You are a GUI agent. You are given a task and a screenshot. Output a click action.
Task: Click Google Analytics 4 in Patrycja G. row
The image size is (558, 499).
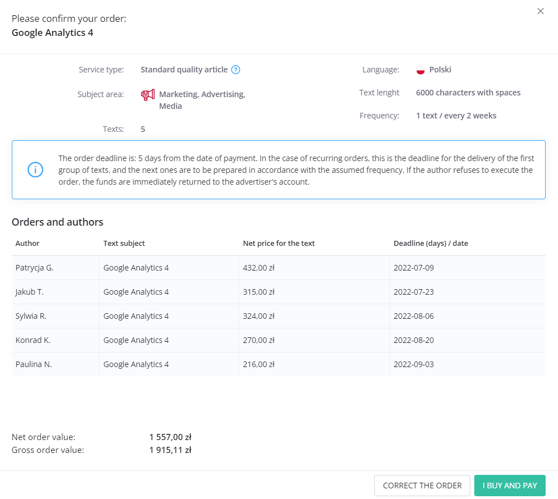point(136,268)
